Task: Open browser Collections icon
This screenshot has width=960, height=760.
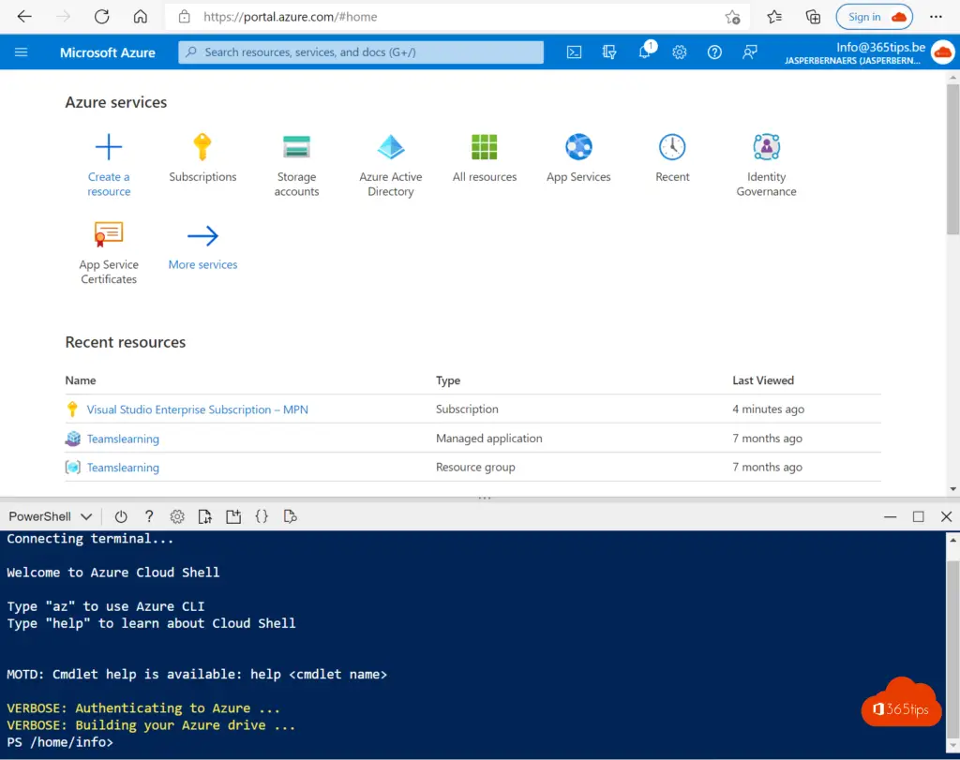Action: [x=813, y=17]
